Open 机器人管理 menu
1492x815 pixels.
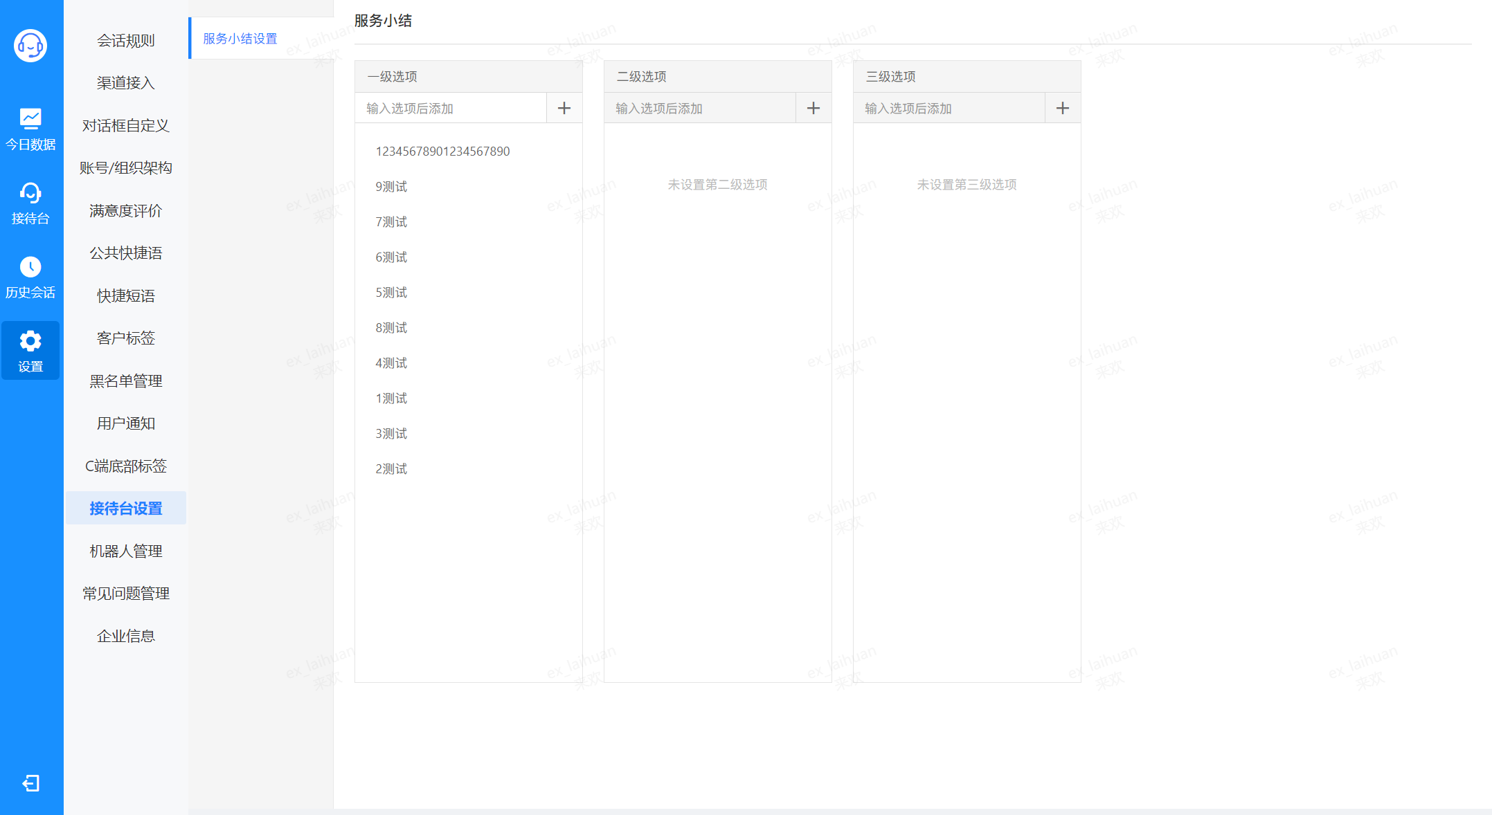[x=126, y=551]
